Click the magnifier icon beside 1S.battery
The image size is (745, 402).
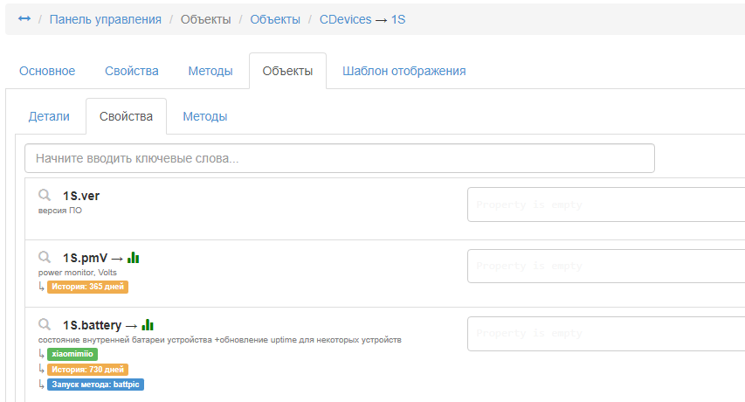tap(45, 324)
